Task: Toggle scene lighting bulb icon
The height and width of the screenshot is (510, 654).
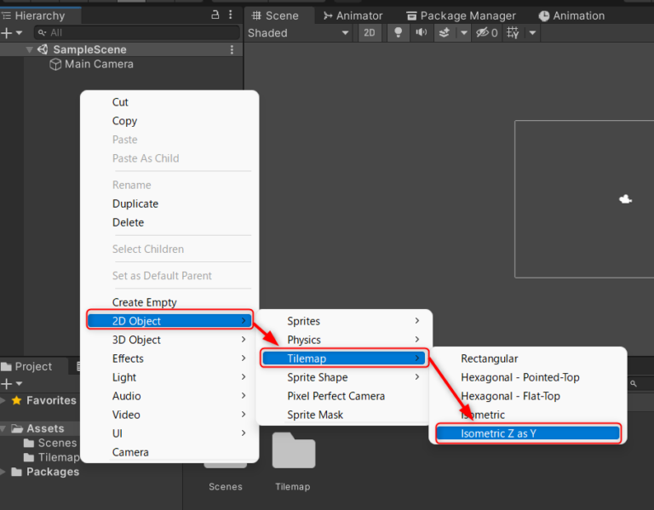Action: pyautogui.click(x=397, y=33)
